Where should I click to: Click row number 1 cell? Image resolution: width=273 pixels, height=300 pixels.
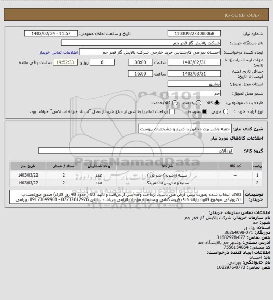click(x=257, y=175)
